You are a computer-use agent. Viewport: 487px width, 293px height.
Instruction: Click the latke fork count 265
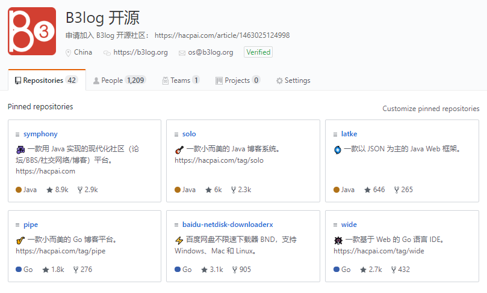pyautogui.click(x=403, y=190)
